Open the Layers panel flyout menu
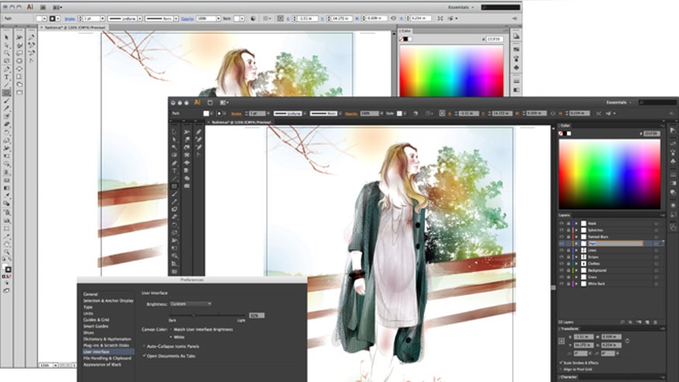679x382 pixels. pos(662,215)
